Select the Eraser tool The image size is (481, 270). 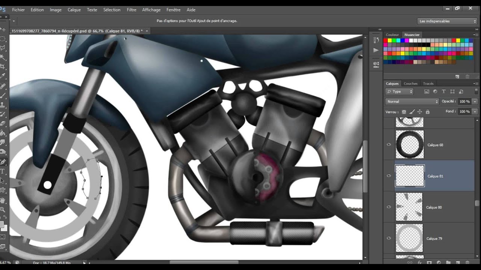coord(3,123)
